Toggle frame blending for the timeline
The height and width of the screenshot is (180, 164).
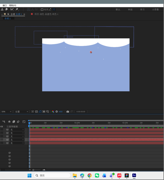click(14, 122)
